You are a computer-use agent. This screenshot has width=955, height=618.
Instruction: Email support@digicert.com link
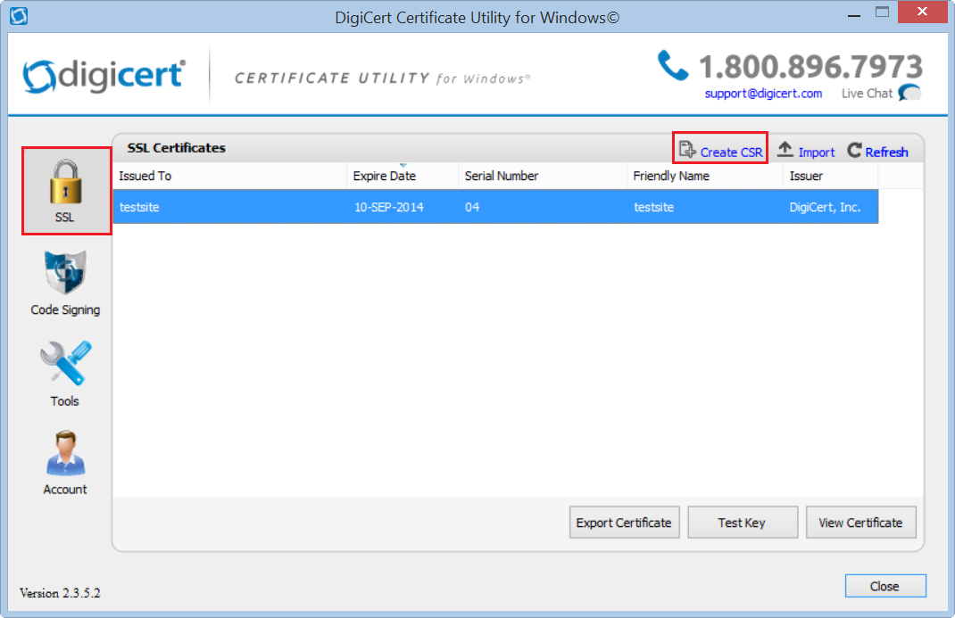pos(763,94)
